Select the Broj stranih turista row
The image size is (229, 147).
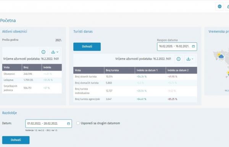tap(135, 77)
